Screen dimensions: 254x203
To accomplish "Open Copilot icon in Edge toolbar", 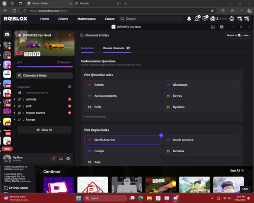I will [x=249, y=11].
